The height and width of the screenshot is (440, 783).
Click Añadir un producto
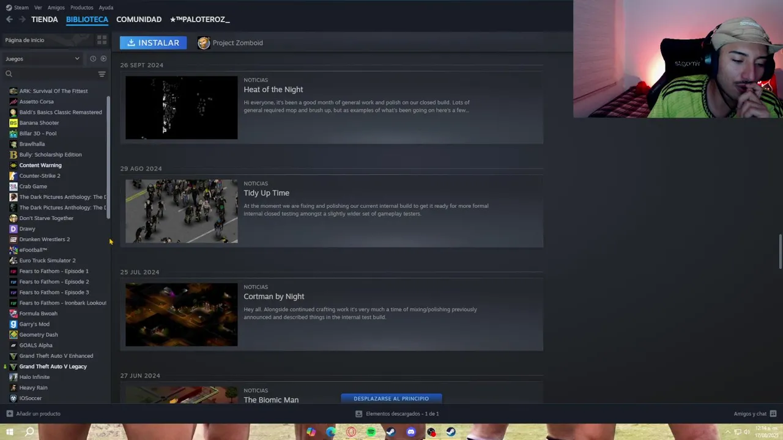(33, 414)
